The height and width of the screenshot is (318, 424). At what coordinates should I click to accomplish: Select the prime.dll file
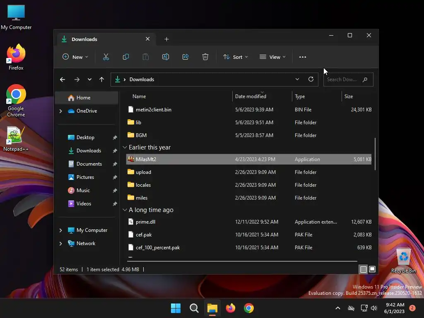[249, 222]
